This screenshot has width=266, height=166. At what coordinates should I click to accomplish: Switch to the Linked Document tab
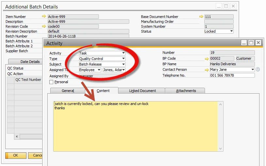142,91
